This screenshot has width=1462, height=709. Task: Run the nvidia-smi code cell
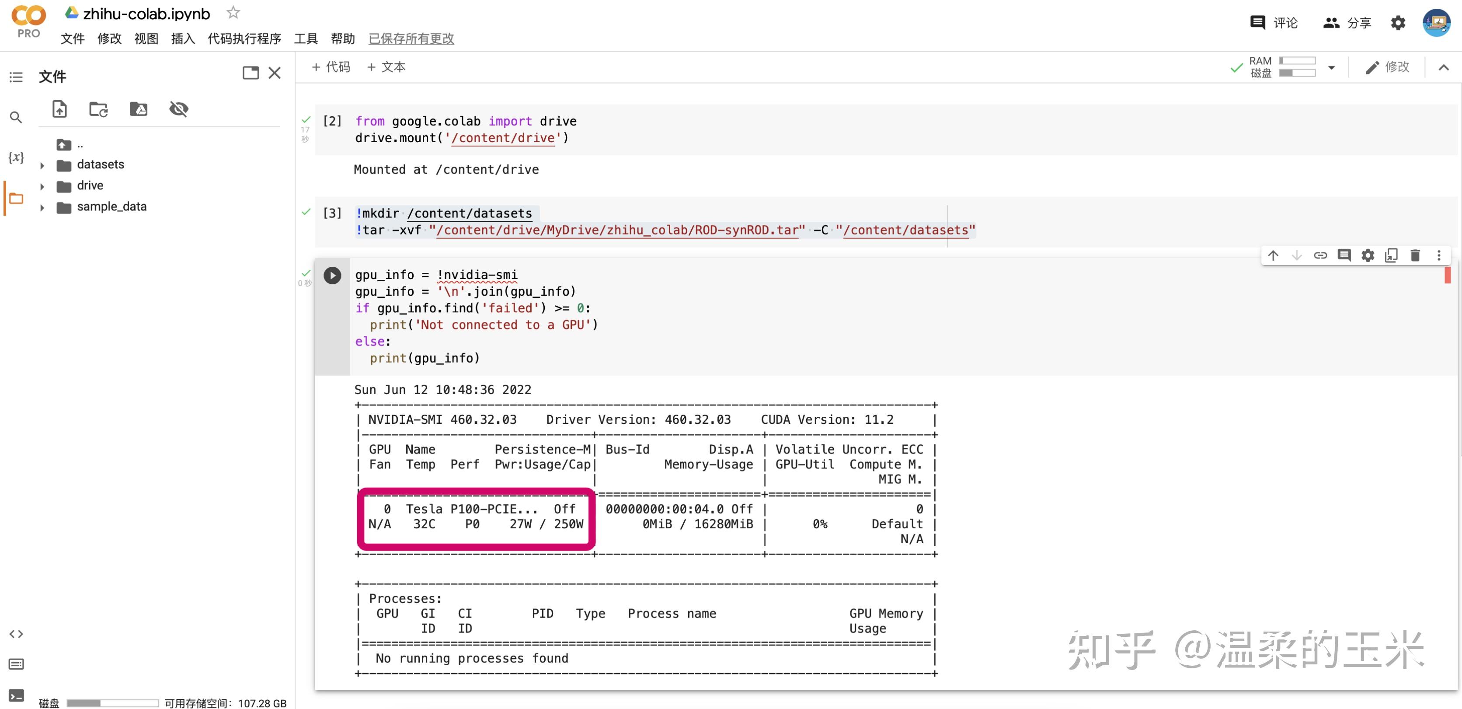click(332, 275)
